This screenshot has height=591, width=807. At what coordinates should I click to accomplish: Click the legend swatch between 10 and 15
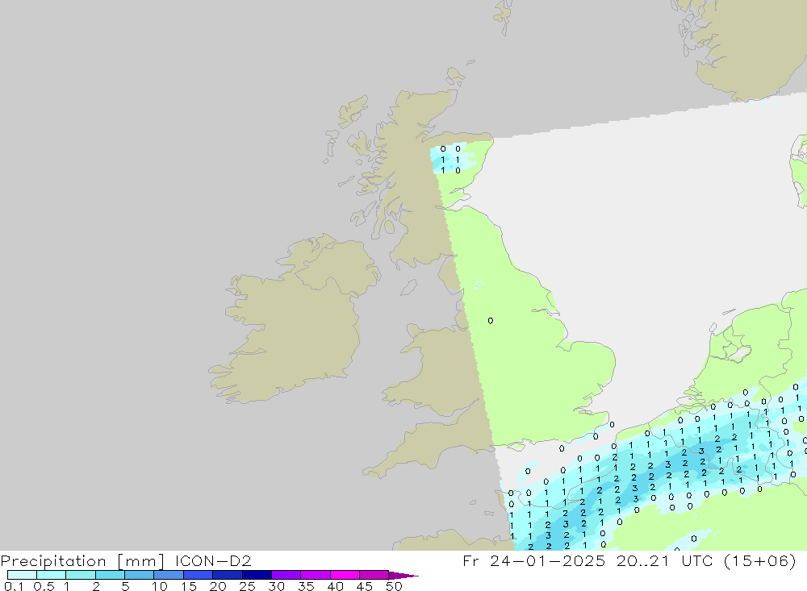pyautogui.click(x=169, y=575)
